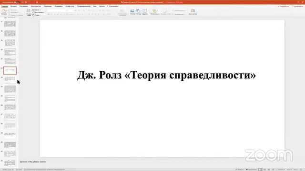
Task: Switch to Normal view icon
Action: (x=260, y=170)
